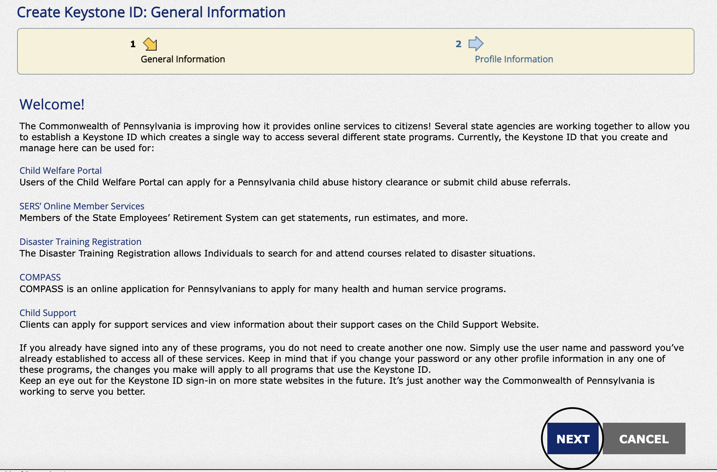Open the COMPASS link
The height and width of the screenshot is (472, 717).
tap(40, 277)
